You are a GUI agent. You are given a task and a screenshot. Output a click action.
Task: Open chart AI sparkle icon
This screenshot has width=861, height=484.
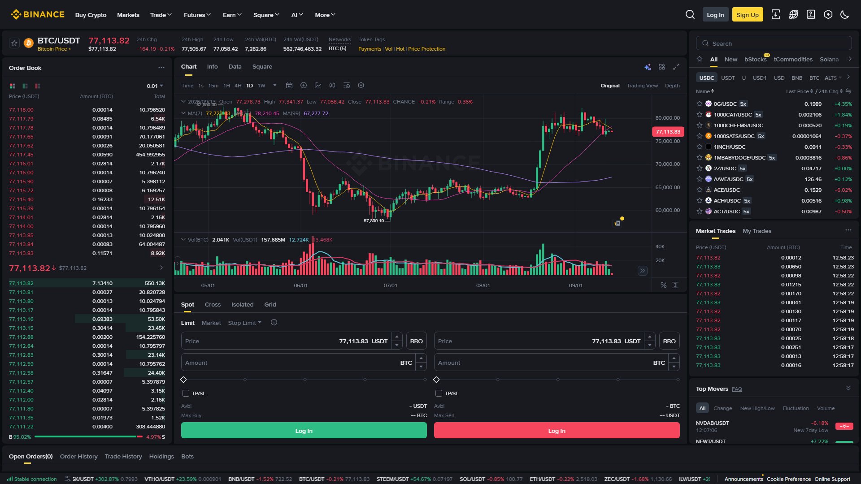[x=648, y=67]
